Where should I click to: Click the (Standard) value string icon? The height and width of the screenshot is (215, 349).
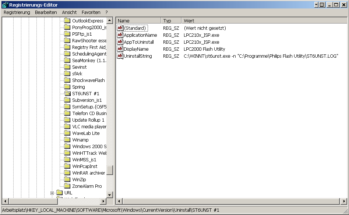coord(120,28)
